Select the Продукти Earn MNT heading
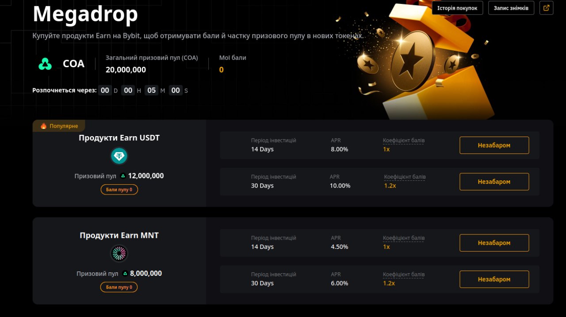Viewport: 566px width, 317px height. (x=119, y=236)
